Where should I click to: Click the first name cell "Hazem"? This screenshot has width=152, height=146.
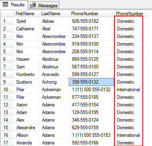click(26, 59)
